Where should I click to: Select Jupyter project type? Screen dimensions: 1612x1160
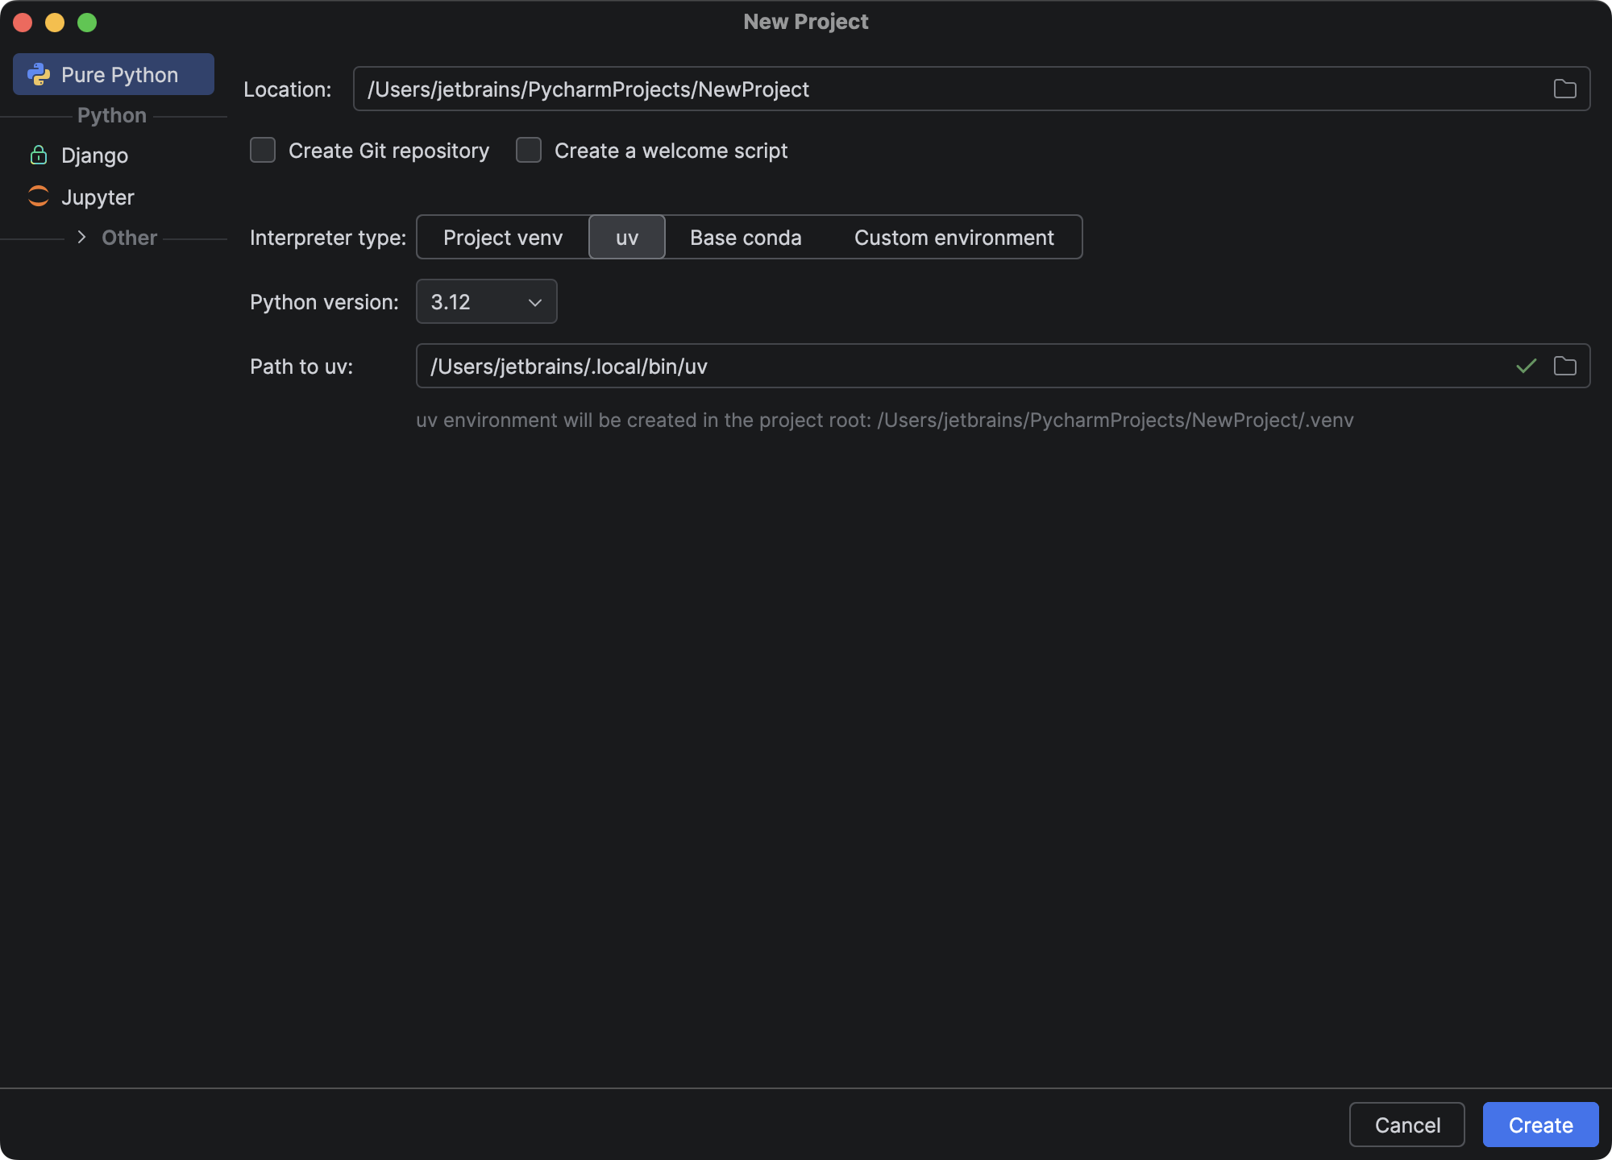pyautogui.click(x=98, y=197)
